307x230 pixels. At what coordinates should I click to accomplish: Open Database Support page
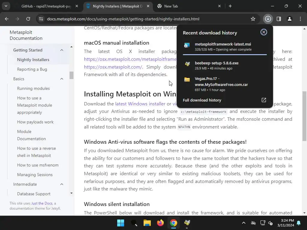pyautogui.click(x=34, y=194)
